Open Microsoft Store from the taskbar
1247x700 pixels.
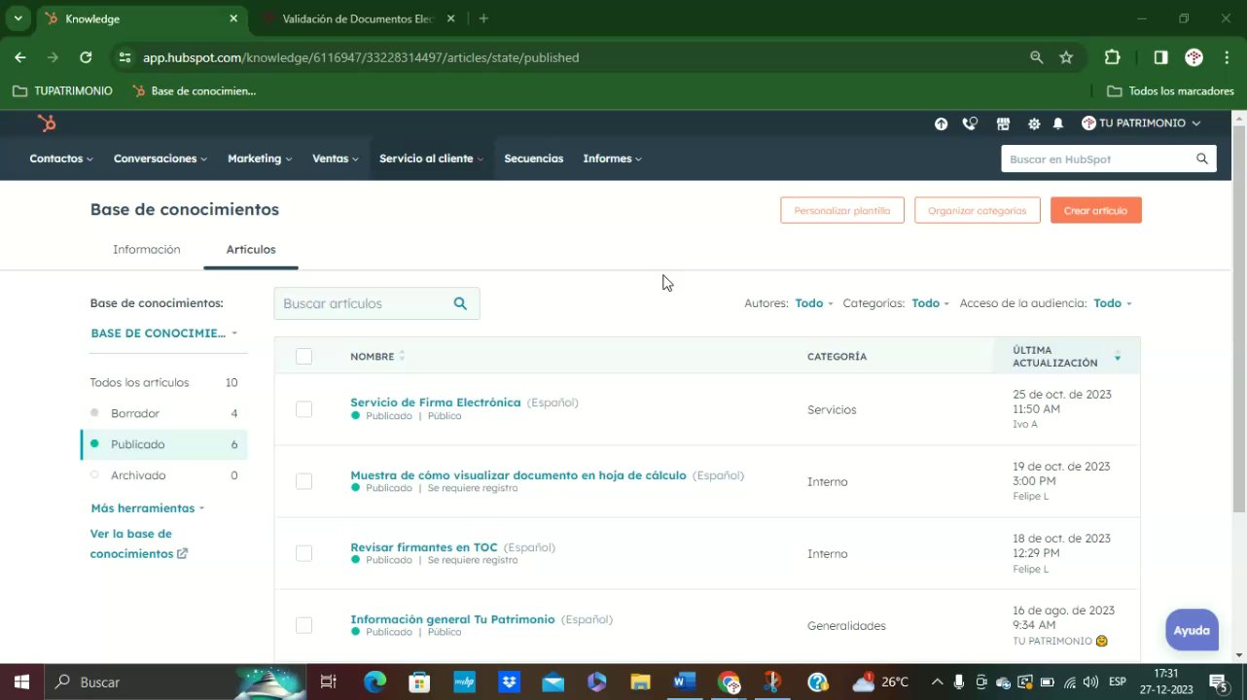tap(419, 682)
